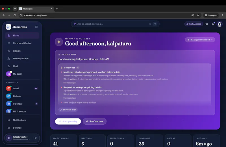Open Home in the sidebar
This screenshot has width=226, height=147.
point(22,36)
